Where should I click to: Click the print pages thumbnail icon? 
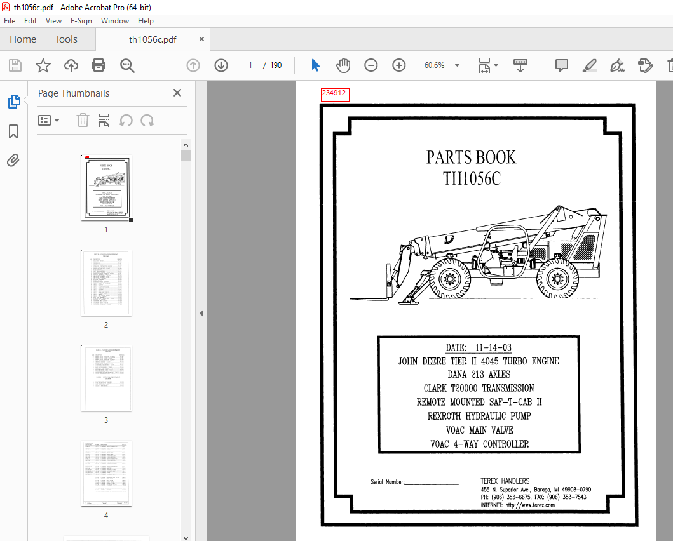tap(104, 121)
